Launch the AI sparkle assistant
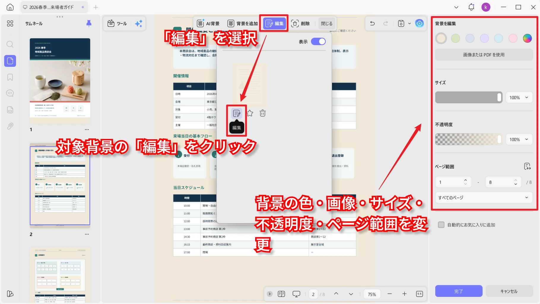 tap(139, 23)
